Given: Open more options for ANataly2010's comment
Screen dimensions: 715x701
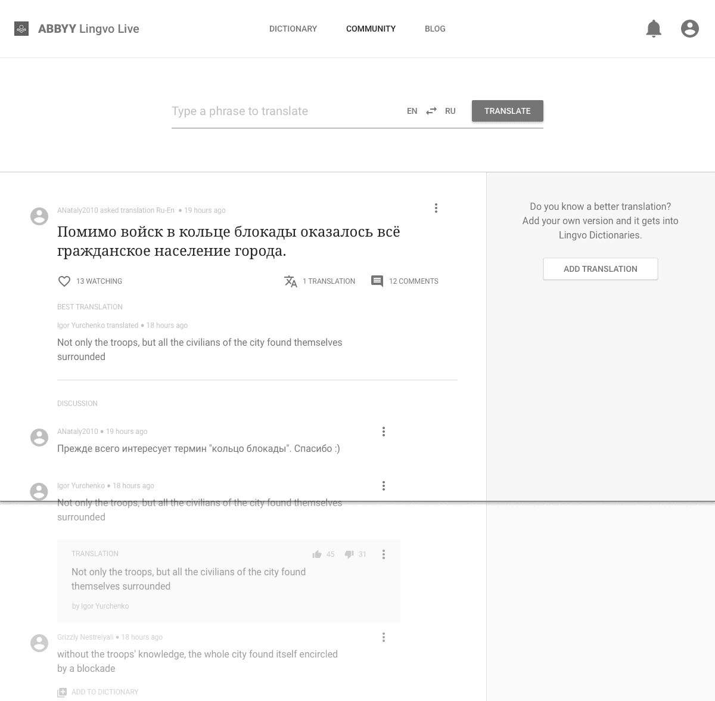Looking at the screenshot, I should tap(384, 432).
